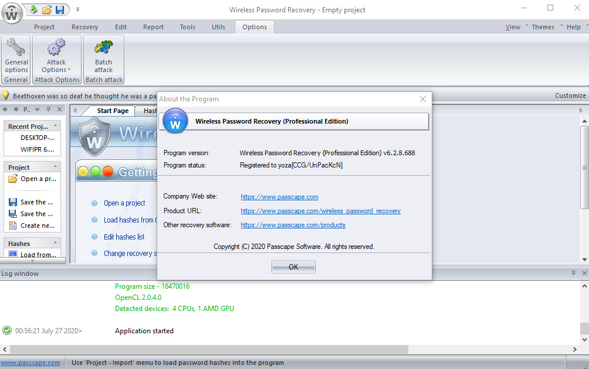Click the 'Detected devices: 4 CPUs, 1 AMD GPU' log line
589x369 pixels.
coord(174,309)
